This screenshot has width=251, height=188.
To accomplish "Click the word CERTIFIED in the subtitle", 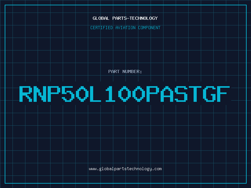I will pyautogui.click(x=102, y=28).
